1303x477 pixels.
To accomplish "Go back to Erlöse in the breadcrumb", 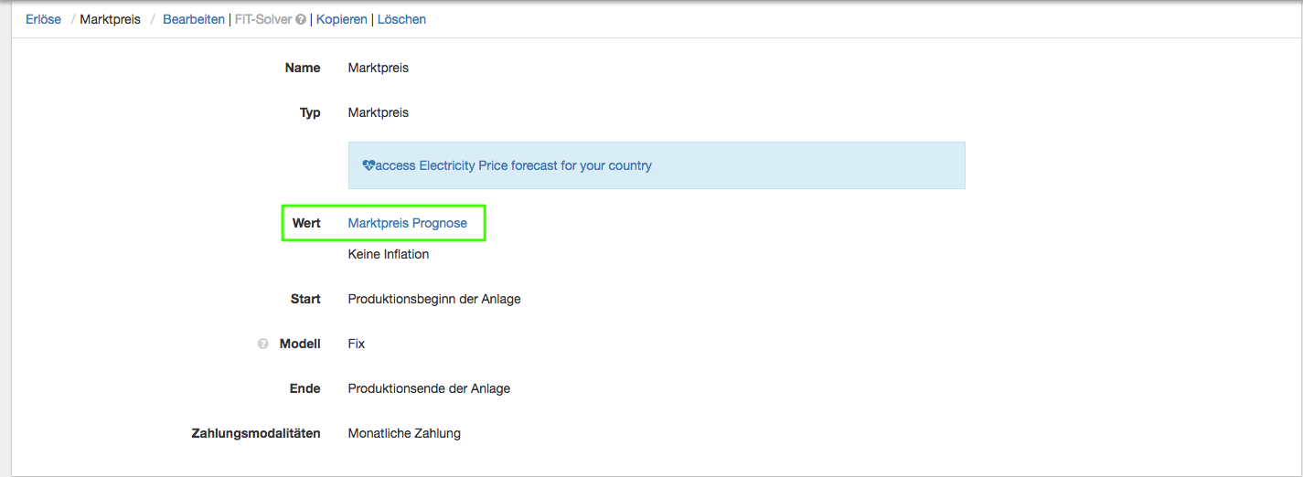I will pyautogui.click(x=43, y=19).
